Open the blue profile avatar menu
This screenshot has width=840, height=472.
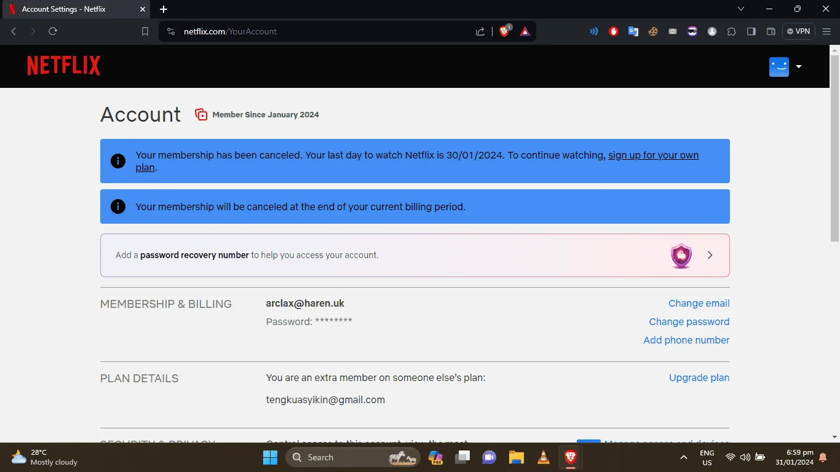(779, 66)
